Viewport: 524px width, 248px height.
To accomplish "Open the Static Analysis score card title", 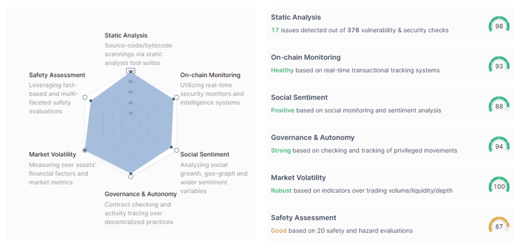I will (296, 17).
